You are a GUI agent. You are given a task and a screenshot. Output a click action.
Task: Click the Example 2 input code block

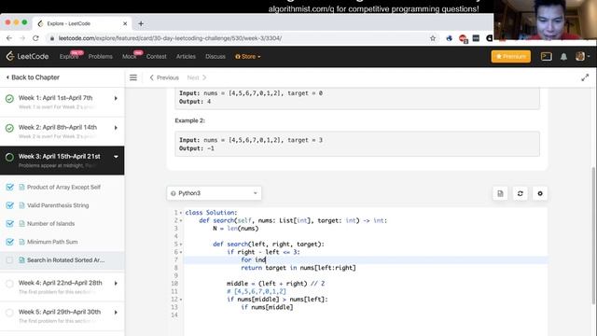pyautogui.click(x=357, y=144)
